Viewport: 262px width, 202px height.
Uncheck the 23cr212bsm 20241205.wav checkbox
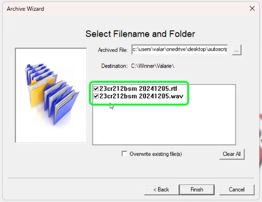pyautogui.click(x=96, y=96)
